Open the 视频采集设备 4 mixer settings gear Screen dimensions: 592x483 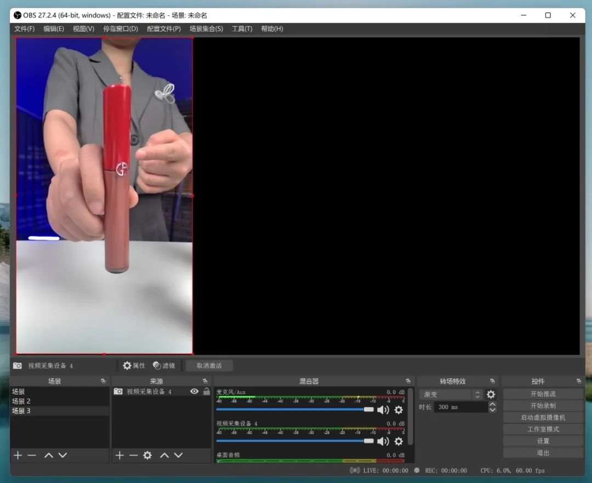(399, 441)
